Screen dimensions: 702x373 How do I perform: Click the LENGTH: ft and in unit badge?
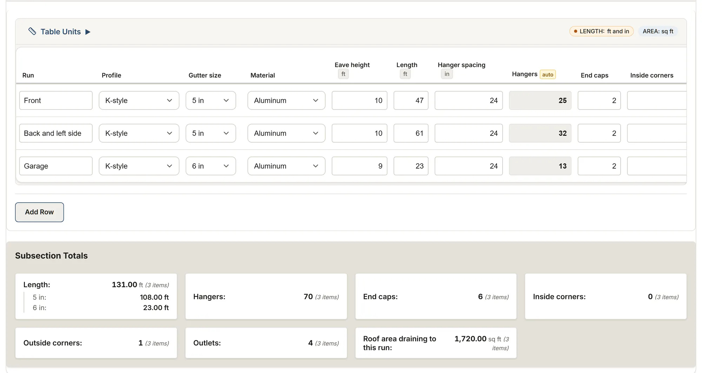(x=601, y=31)
